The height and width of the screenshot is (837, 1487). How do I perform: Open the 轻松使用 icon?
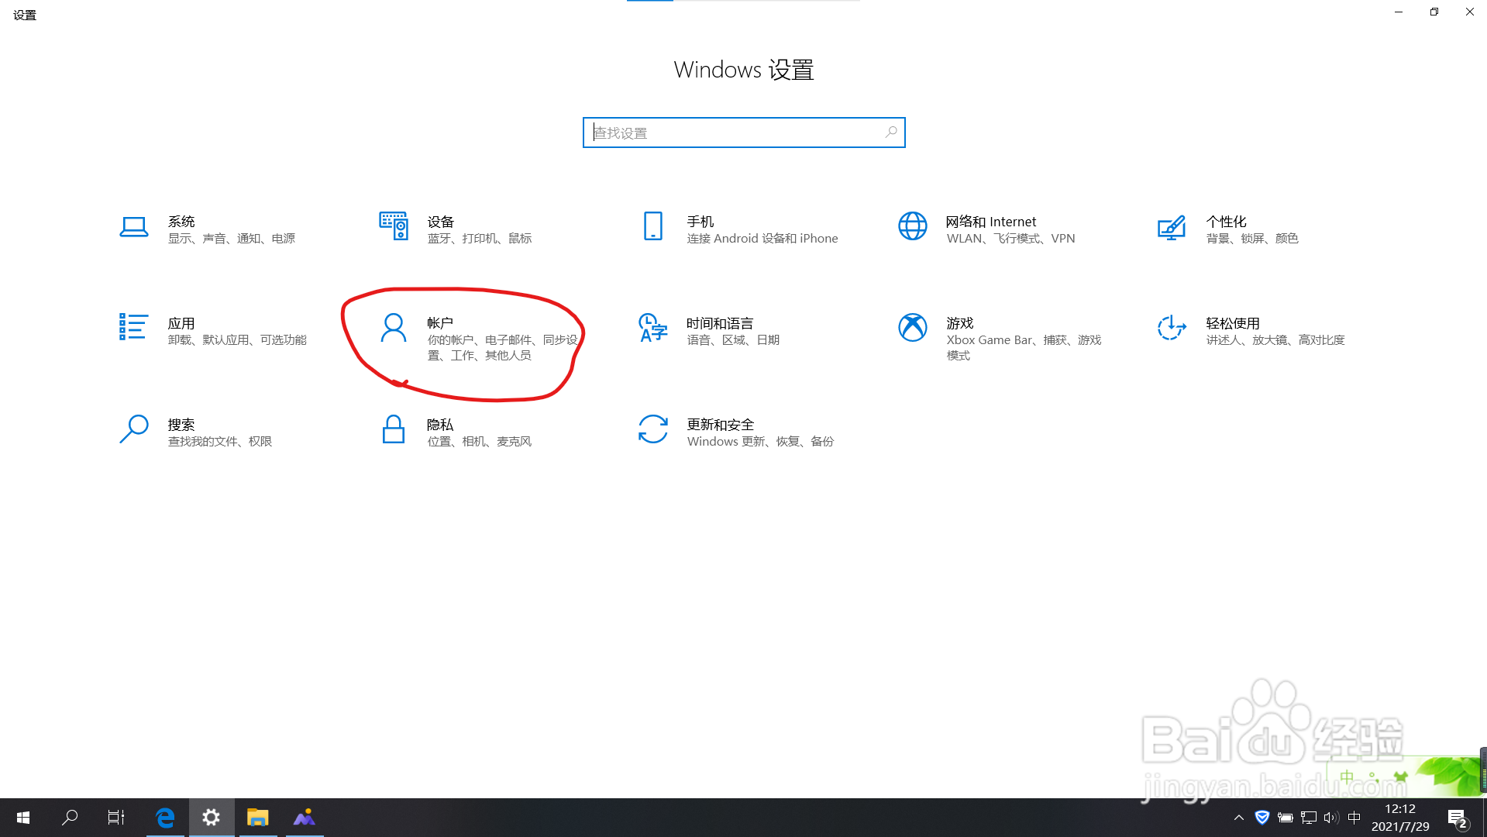coord(1172,328)
